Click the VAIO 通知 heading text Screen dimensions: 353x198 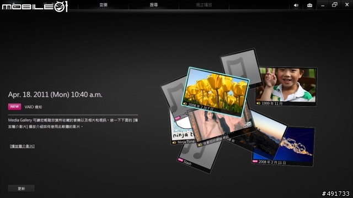click(x=33, y=107)
